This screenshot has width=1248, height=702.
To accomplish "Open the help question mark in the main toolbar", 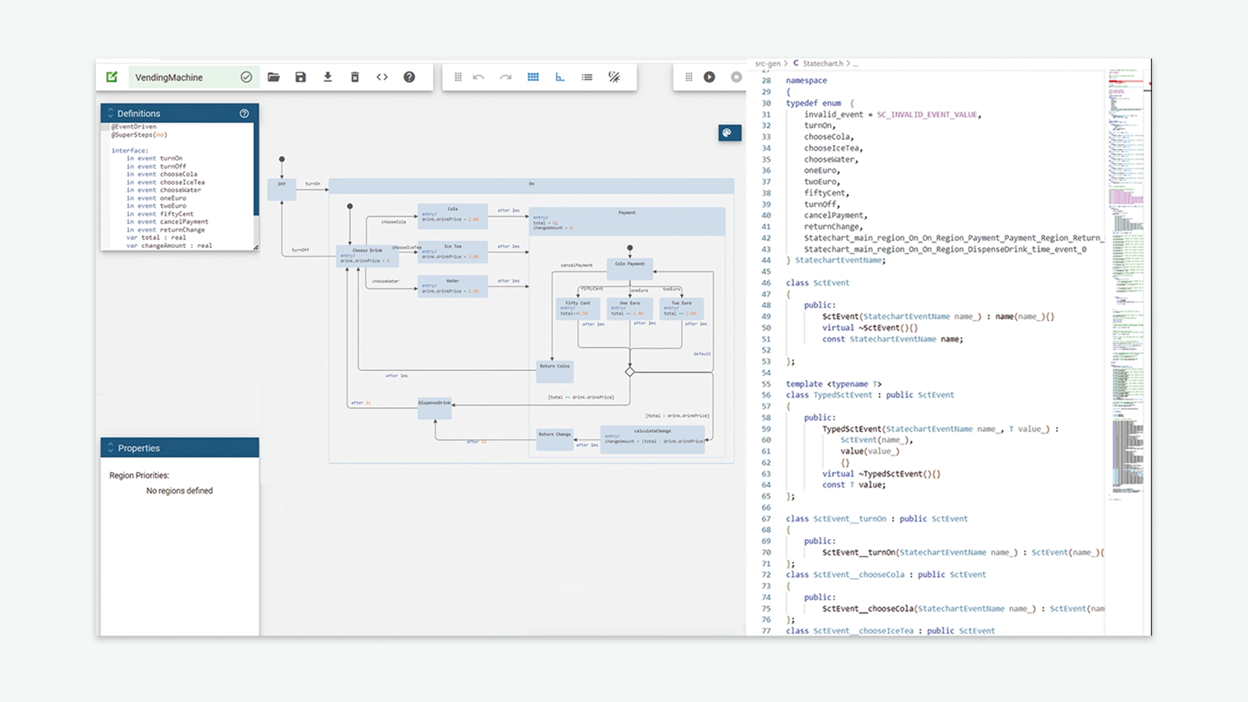I will (x=409, y=77).
